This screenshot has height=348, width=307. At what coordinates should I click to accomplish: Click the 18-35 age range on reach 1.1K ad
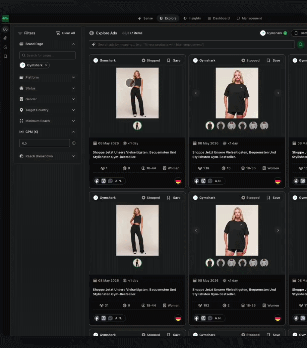coord(248,168)
